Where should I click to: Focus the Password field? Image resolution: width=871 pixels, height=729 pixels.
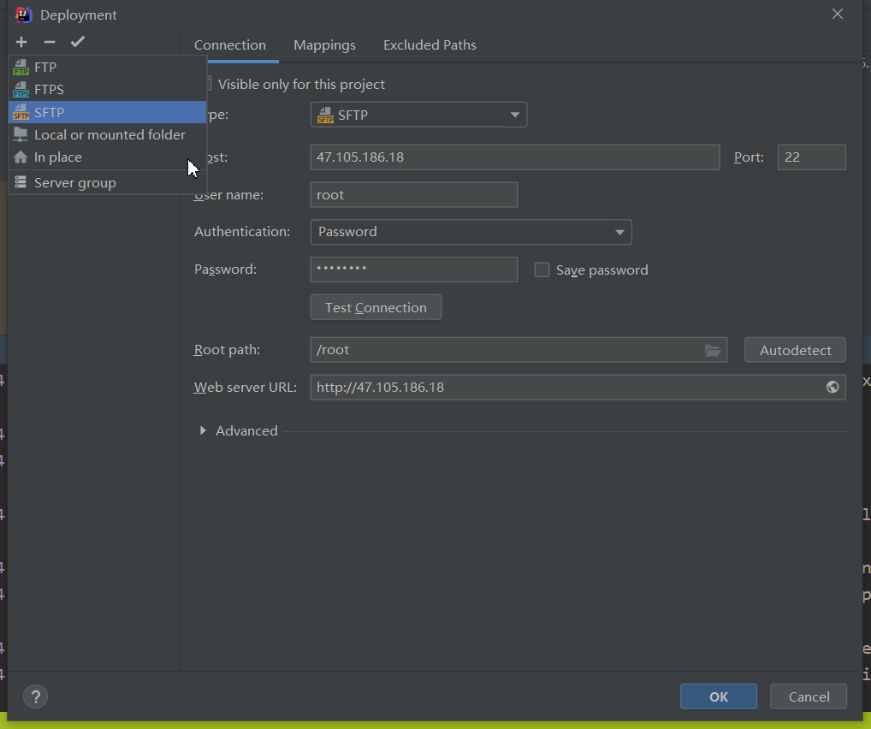pos(414,270)
